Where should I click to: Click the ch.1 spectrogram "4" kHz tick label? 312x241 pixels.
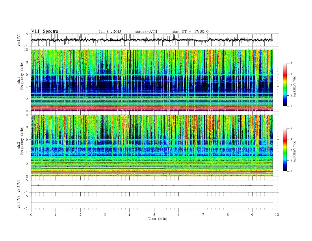[x=28, y=87]
